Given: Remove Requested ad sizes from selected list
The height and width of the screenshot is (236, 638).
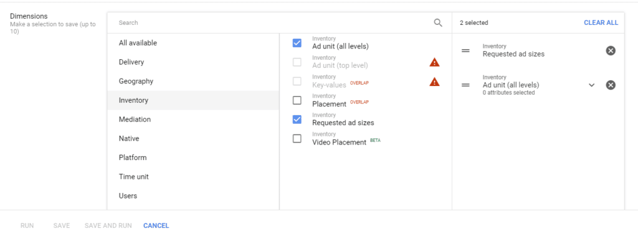Looking at the screenshot, I should point(611,50).
